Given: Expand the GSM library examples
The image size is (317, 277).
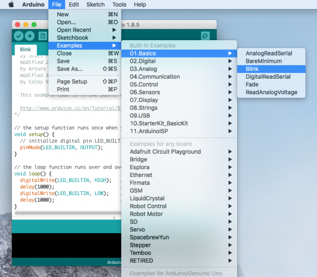Looking at the screenshot, I should coord(179,191).
